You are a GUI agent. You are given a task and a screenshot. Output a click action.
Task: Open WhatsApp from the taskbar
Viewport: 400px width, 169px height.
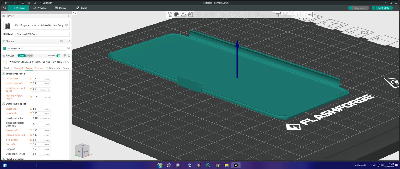tap(208, 165)
